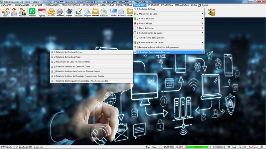Click the Pesquisa icon beside Vendas
This screenshot has height=149, width=266.
122,12
